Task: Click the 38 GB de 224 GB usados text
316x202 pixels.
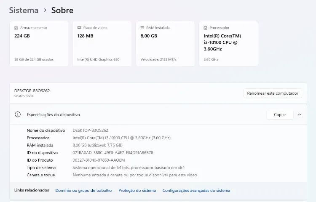Action: pos(34,60)
